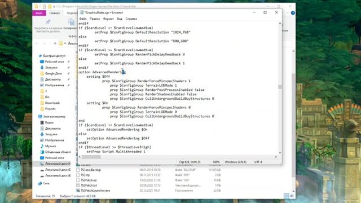Open the Правка menu in Notepad
Viewport: 361px width, 203px height.
click(95, 19)
